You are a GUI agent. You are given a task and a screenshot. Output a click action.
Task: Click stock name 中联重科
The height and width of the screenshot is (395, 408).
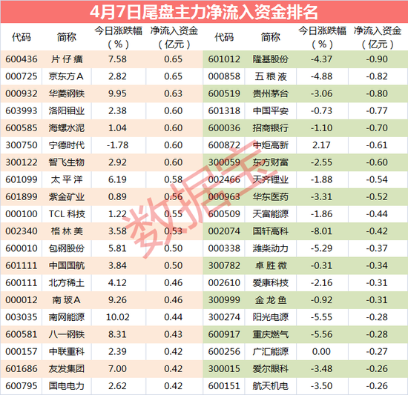pos(67,351)
